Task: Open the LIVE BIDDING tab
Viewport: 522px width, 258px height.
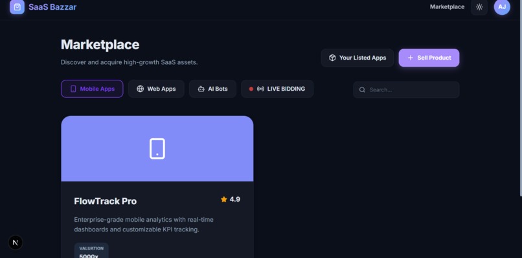Action: pos(277,89)
